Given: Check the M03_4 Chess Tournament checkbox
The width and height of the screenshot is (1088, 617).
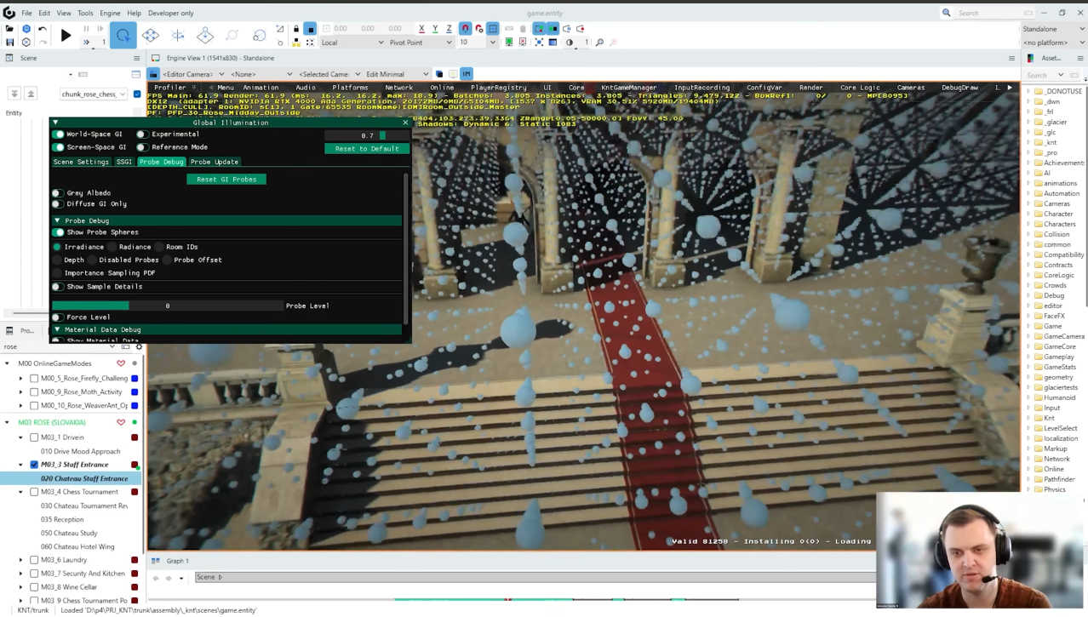Looking at the screenshot, I should [x=34, y=492].
